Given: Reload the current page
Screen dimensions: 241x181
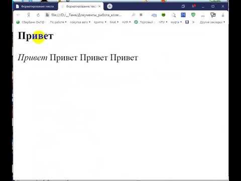Looking at the screenshot, I should [38, 15].
